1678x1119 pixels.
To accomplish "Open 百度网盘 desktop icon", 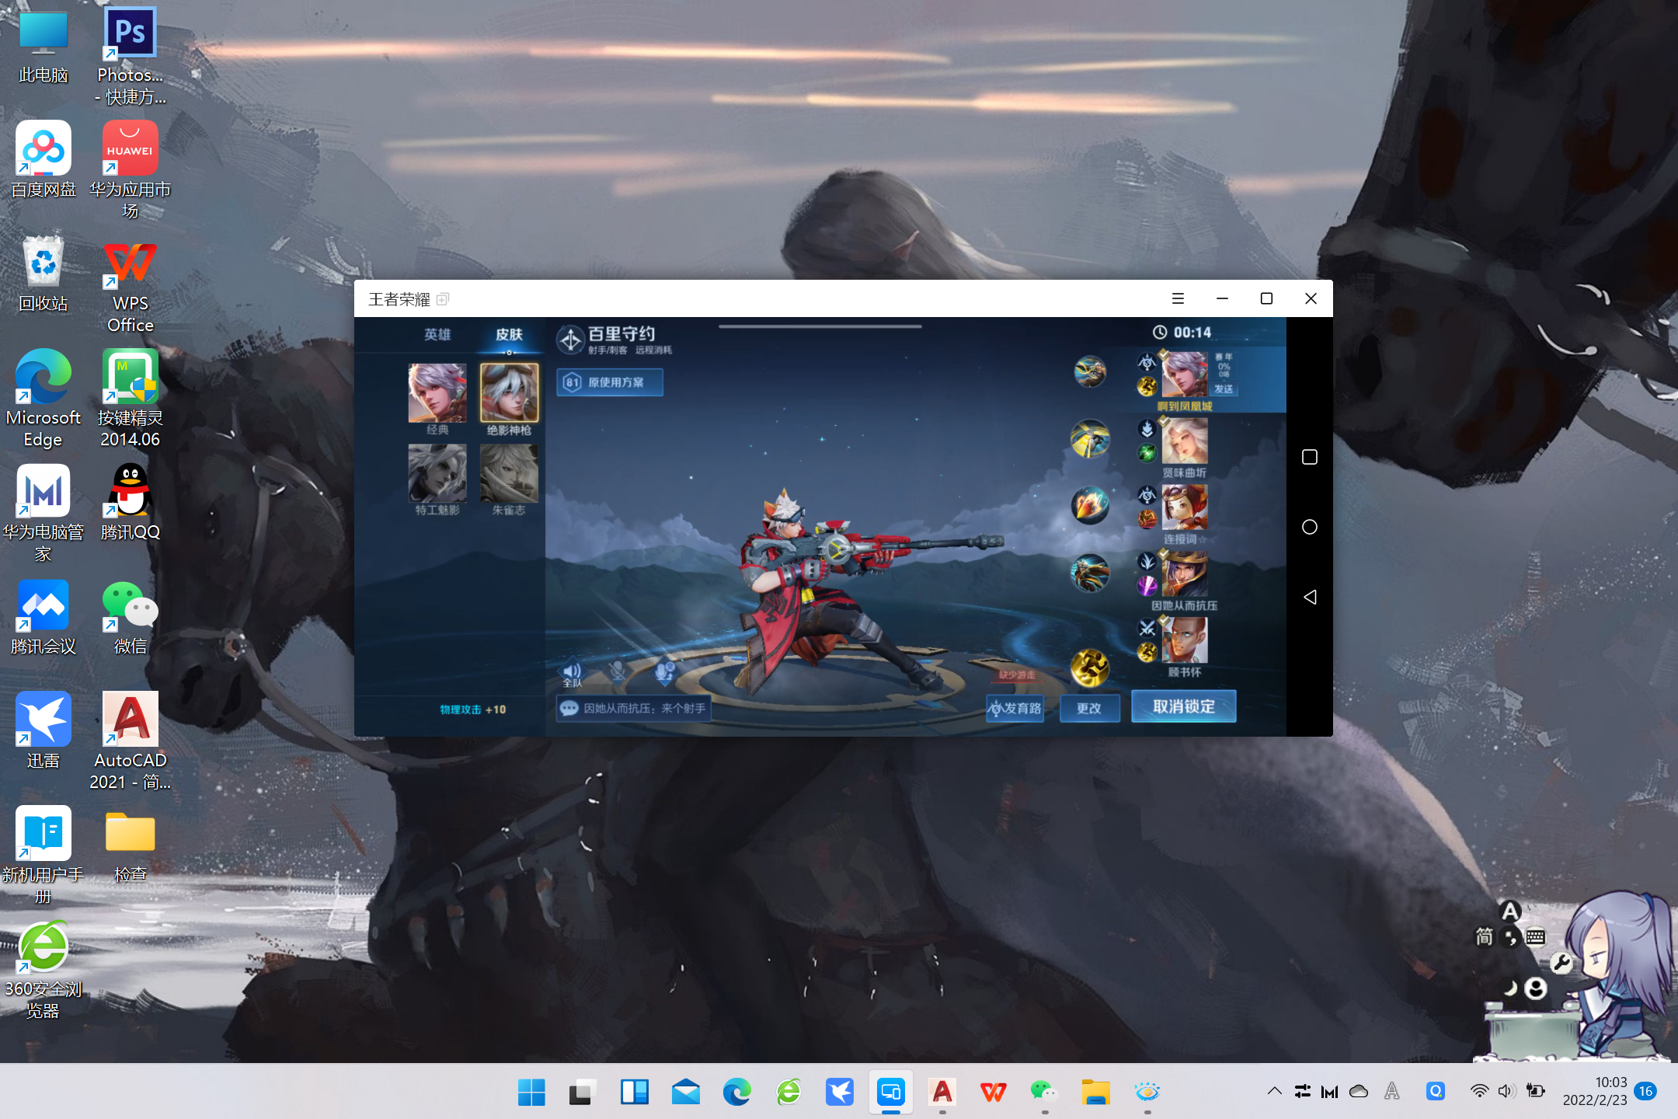I will pyautogui.click(x=44, y=159).
